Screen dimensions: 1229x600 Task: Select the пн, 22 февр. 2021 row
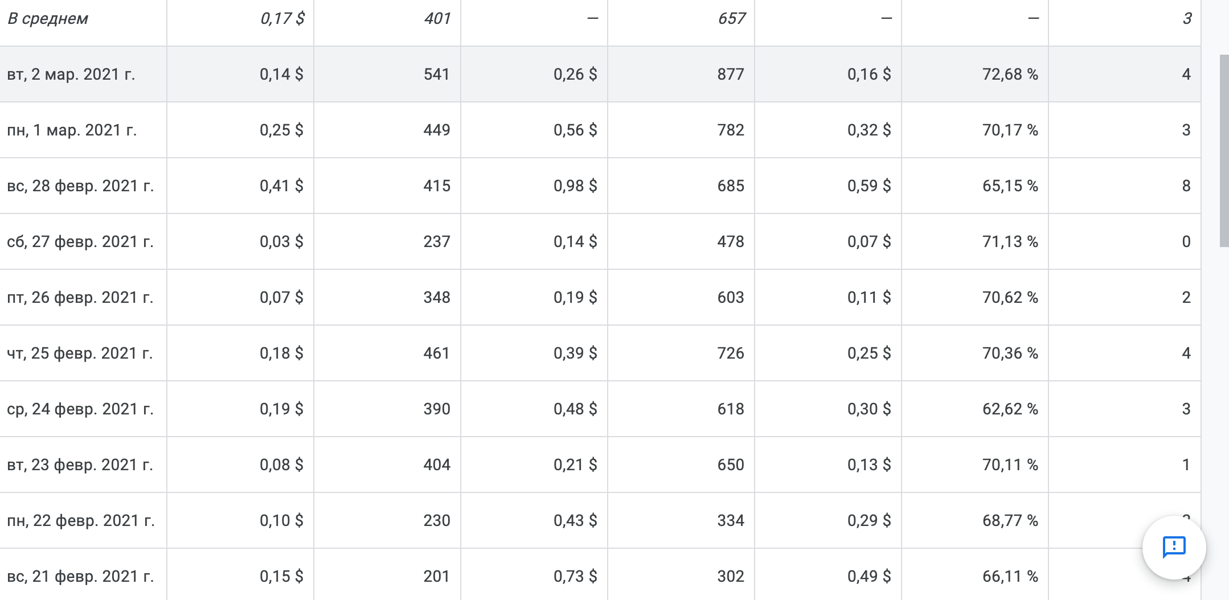(x=81, y=521)
